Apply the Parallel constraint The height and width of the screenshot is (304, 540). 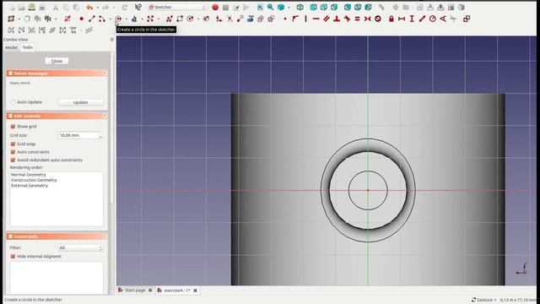point(327,19)
